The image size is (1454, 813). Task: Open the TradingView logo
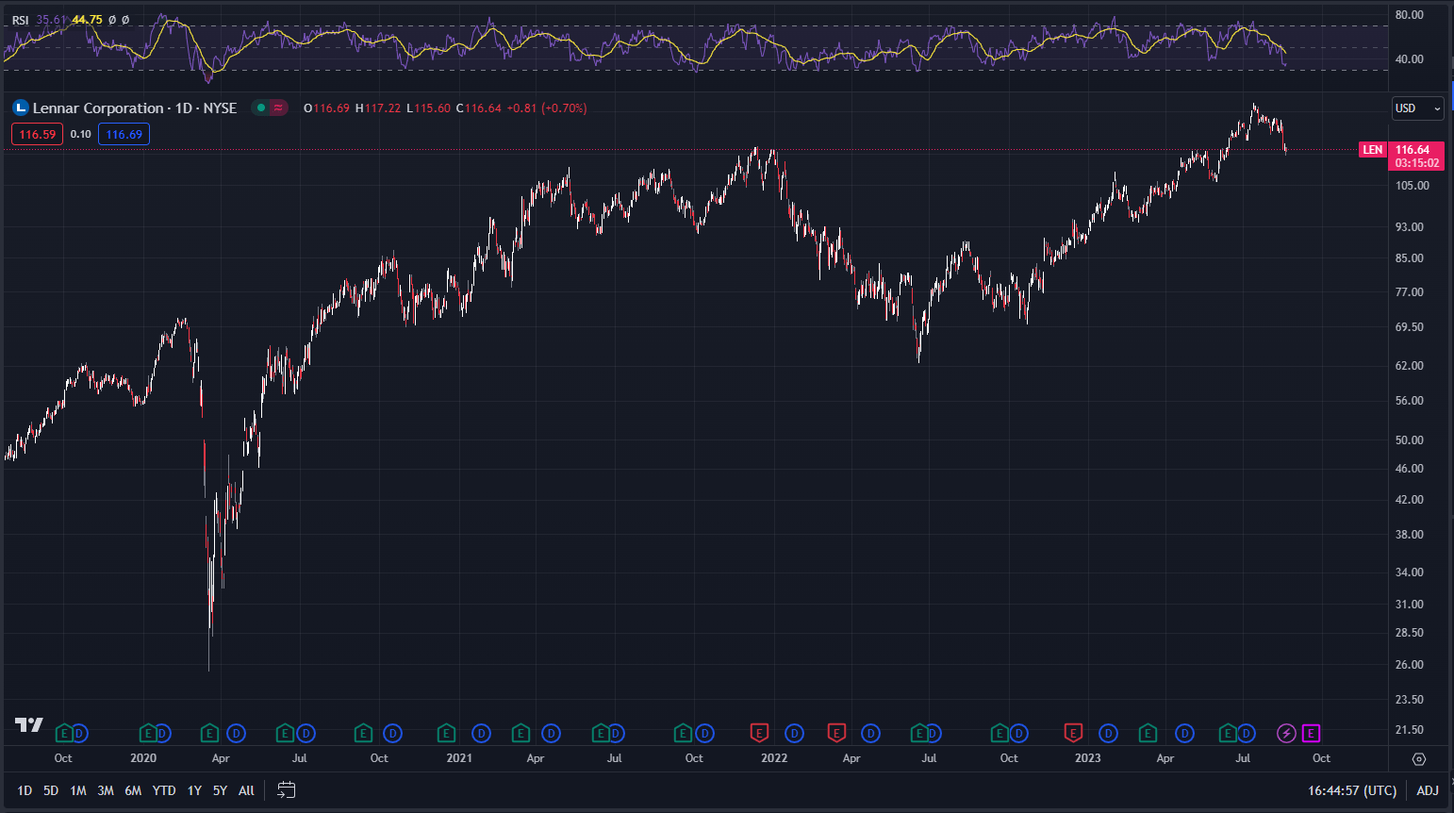[29, 724]
